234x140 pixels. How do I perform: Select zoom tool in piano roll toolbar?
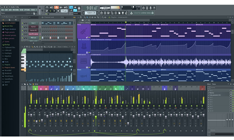(x=49, y=47)
